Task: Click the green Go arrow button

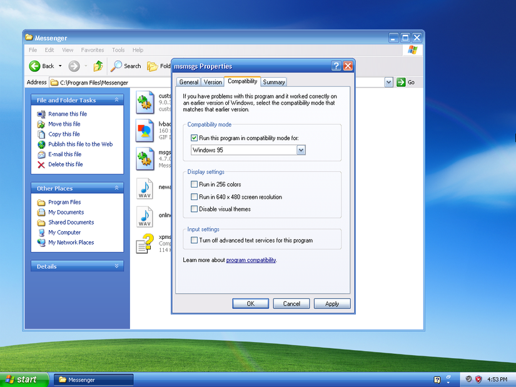Action: (x=401, y=82)
